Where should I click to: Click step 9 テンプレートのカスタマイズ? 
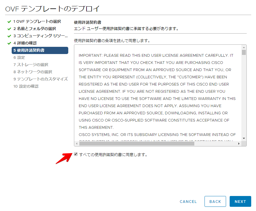(x=40, y=79)
